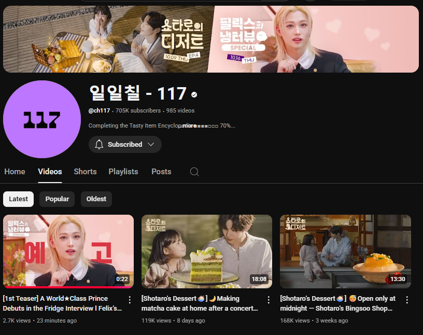This screenshot has width=423, height=335.
Task: Sort videos by Latest
Action: pos(18,199)
